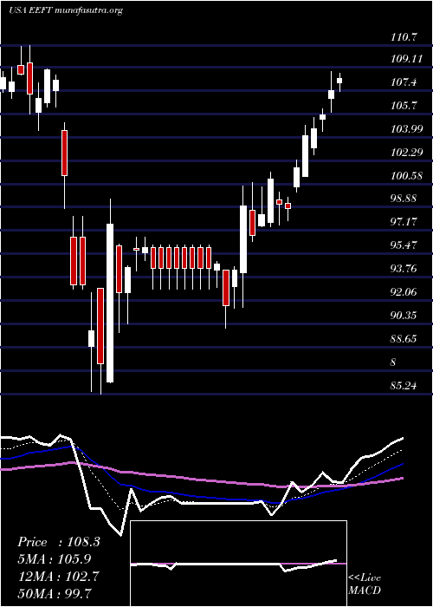This screenshot has height=607, width=433.
Task: Click the 95.47 price axis label
Action: click(x=404, y=245)
